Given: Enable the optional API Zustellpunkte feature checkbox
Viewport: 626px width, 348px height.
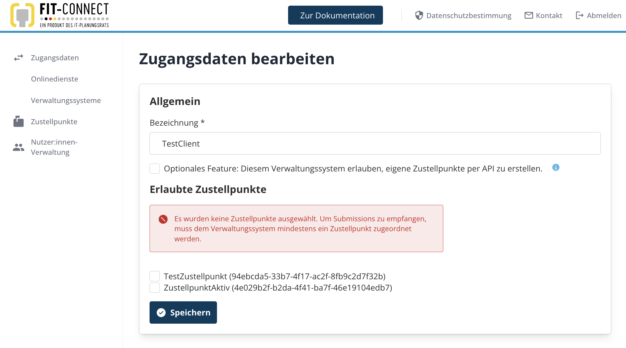Looking at the screenshot, I should (x=155, y=169).
